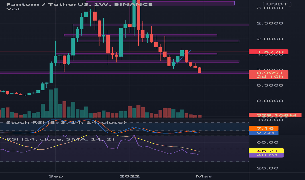The width and height of the screenshot is (305, 180).
Task: Click the 1.5770 red price label
Action: click(x=268, y=52)
